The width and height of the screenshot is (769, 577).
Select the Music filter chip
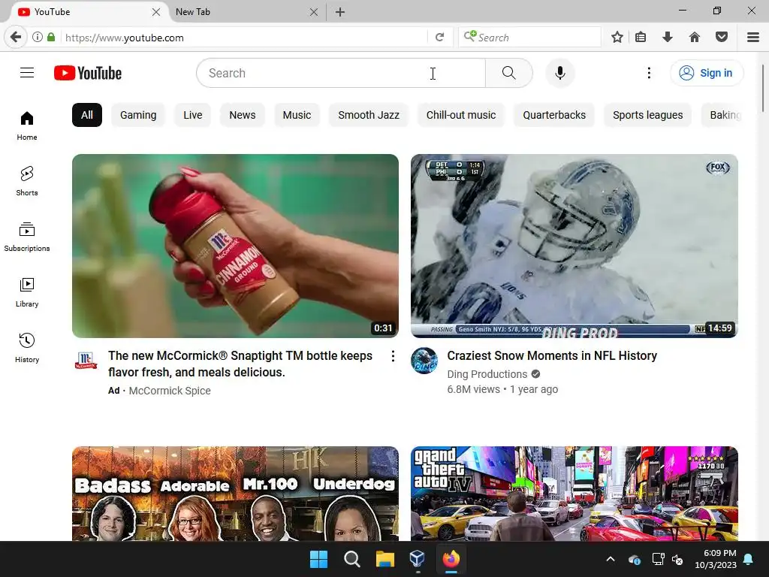[x=297, y=115]
